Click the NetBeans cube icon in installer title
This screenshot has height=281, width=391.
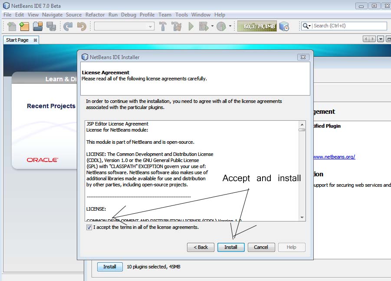pos(85,57)
